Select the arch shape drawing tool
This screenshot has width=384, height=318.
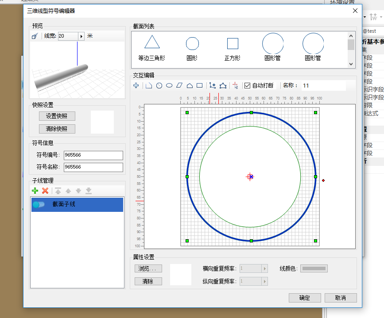tap(189, 85)
